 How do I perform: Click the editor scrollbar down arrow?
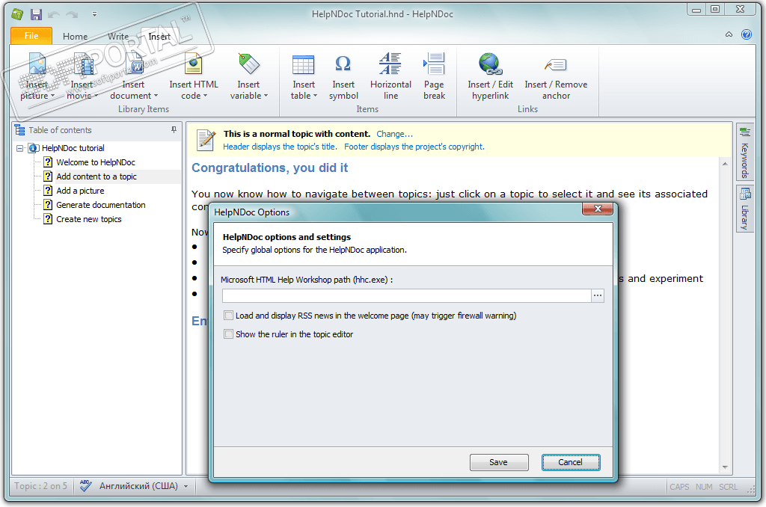click(725, 467)
